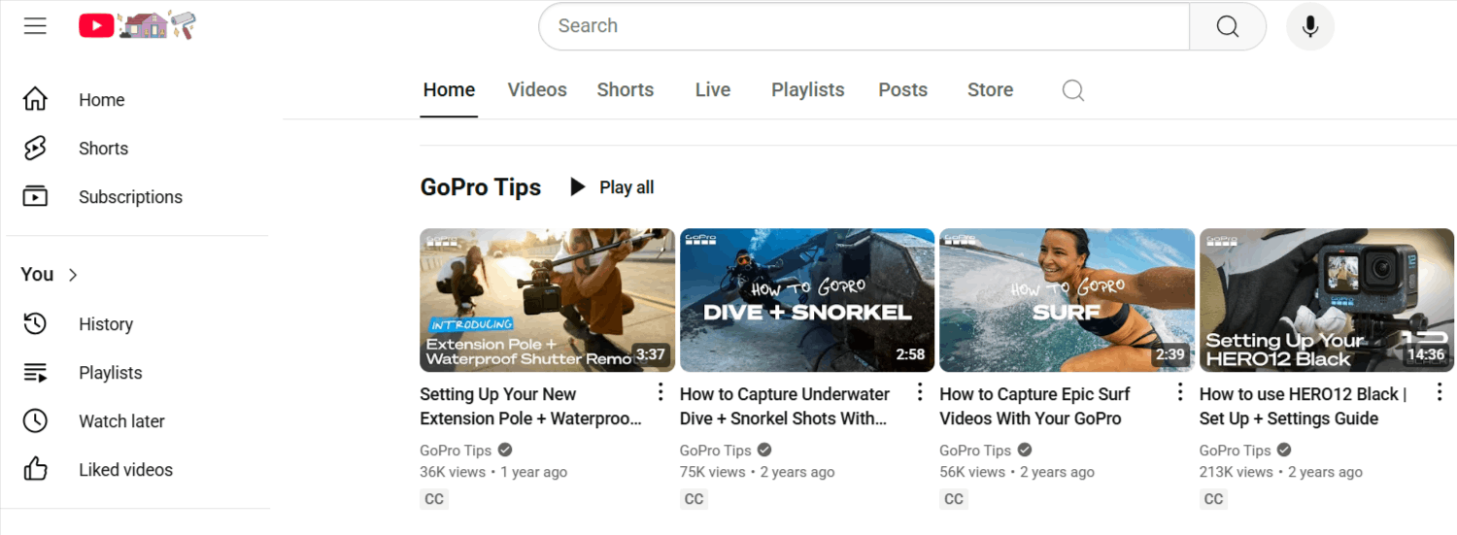The height and width of the screenshot is (535, 1457).
Task: Switch to the Playlists tab
Action: pyautogui.click(x=807, y=90)
